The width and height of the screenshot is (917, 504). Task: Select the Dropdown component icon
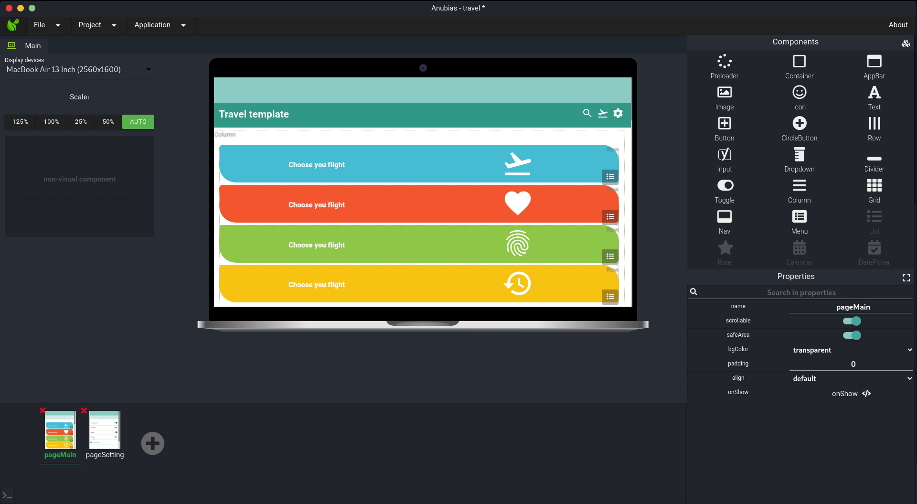(799, 155)
